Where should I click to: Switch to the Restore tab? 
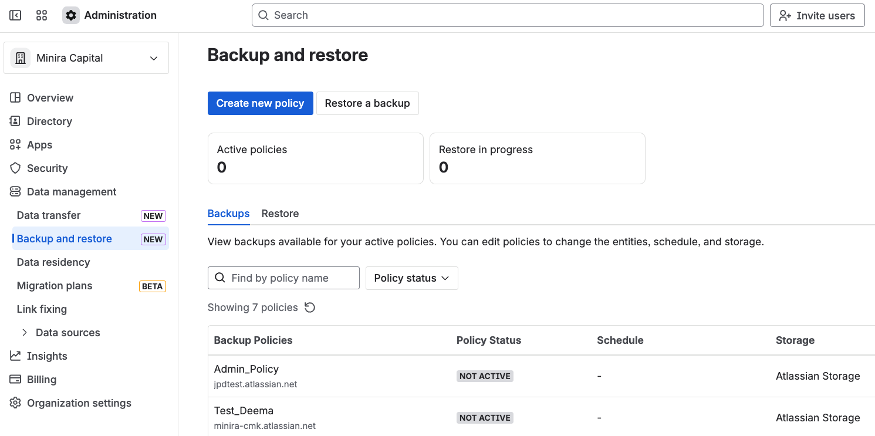(280, 214)
